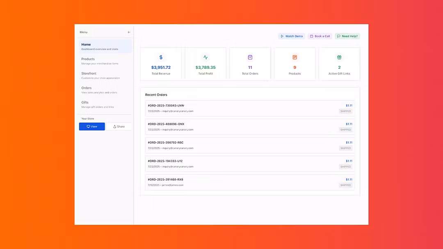Click the Total Orders shopping bag icon
This screenshot has height=249, width=443.
pyautogui.click(x=250, y=57)
